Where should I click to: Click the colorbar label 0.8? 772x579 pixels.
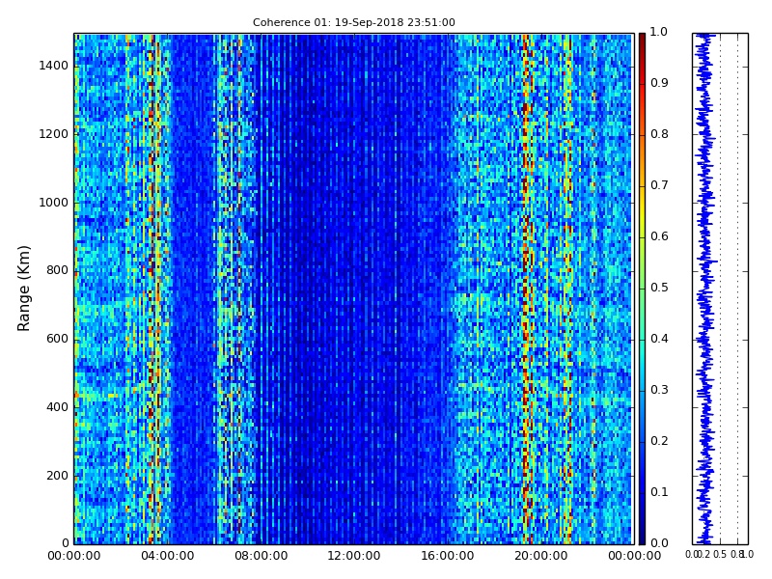point(659,134)
